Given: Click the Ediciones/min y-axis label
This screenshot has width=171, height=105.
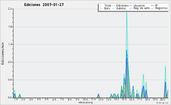Looking at the screenshot, I should tap(3, 53).
